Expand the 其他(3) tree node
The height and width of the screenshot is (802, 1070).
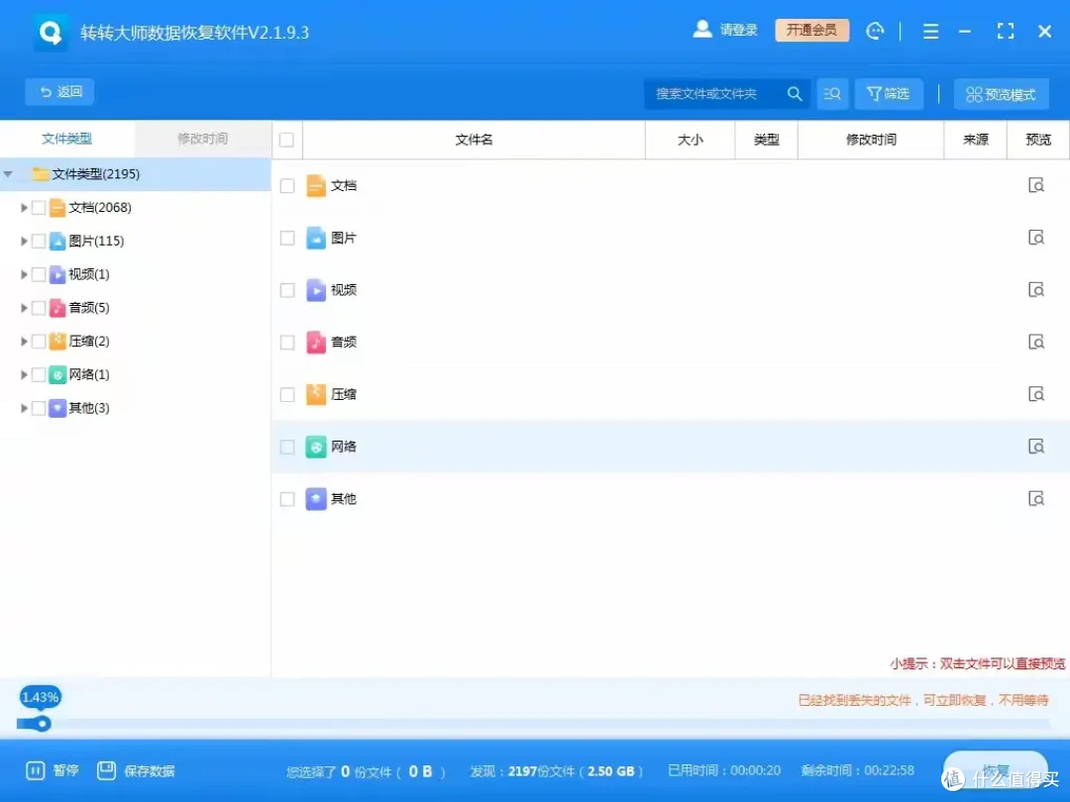coord(24,408)
